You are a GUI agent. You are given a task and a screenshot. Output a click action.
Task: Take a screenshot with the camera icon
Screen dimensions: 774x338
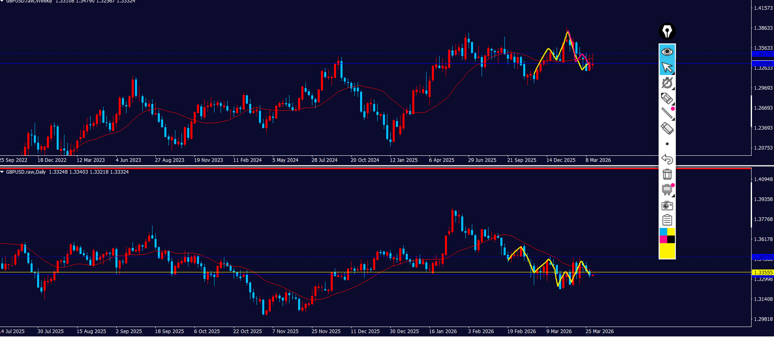667,205
